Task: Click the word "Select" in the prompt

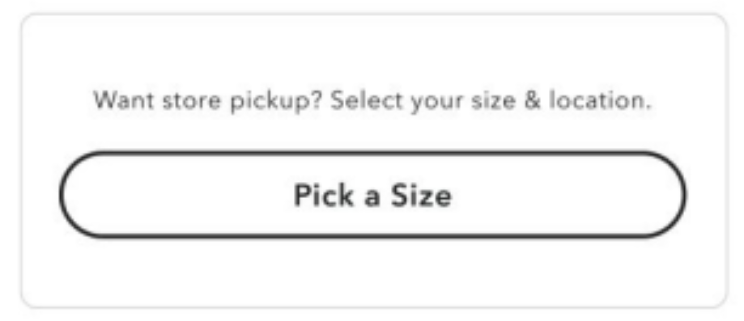Action: [367, 100]
